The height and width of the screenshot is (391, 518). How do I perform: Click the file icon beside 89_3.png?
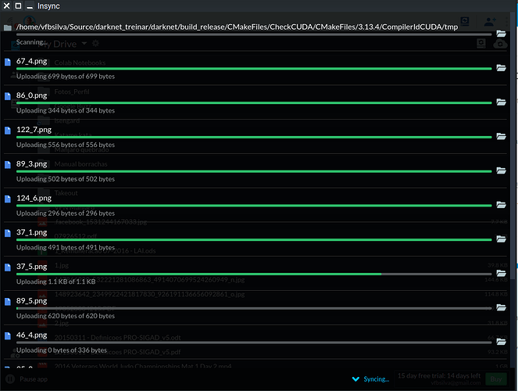(8, 164)
